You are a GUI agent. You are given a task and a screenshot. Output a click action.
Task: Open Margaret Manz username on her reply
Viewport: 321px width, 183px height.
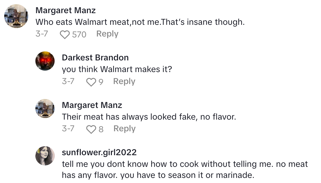point(92,105)
